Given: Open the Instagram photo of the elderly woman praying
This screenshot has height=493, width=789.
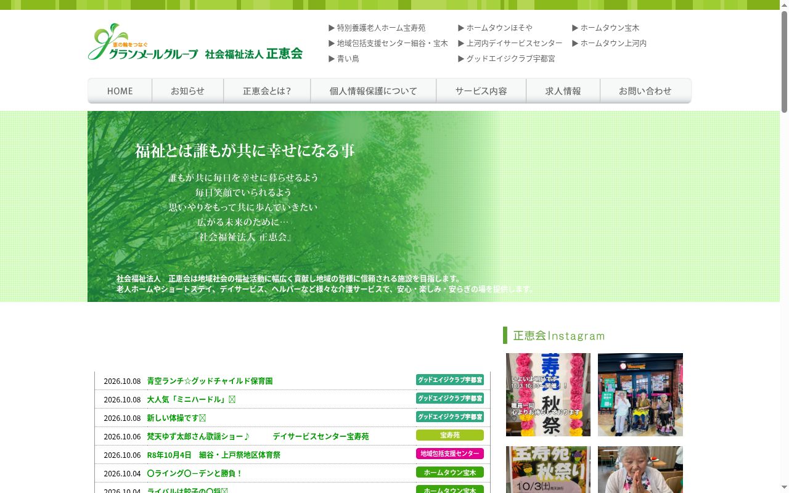Looking at the screenshot, I should (x=640, y=470).
